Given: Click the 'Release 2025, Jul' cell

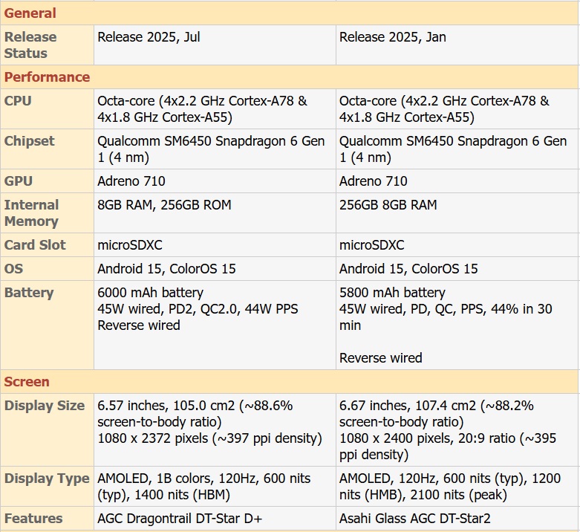Looking at the screenshot, I should point(215,45).
